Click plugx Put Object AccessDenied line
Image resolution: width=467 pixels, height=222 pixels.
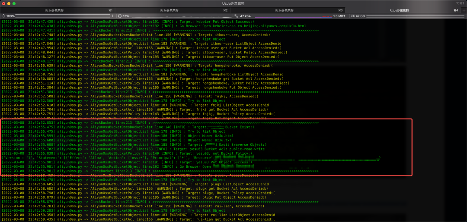point(134,197)
